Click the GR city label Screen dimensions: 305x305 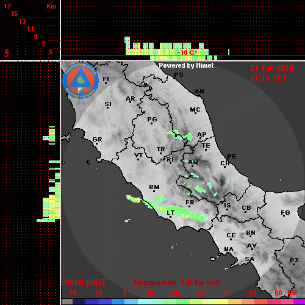(x=97, y=140)
